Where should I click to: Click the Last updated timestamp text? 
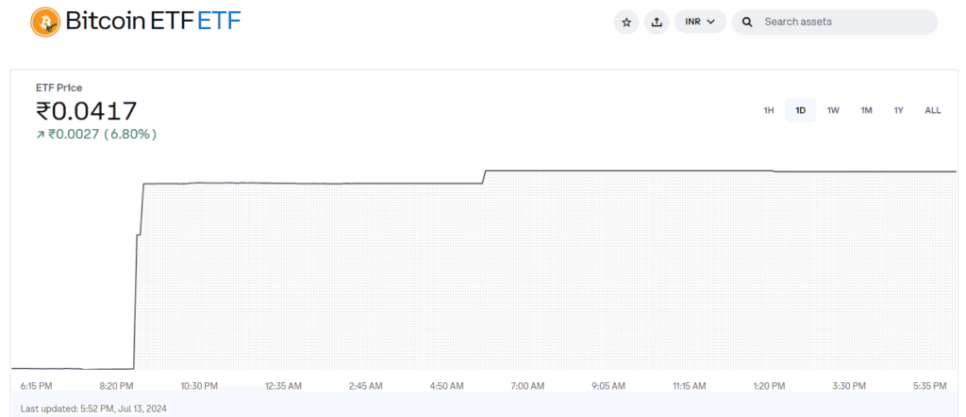[x=93, y=409]
